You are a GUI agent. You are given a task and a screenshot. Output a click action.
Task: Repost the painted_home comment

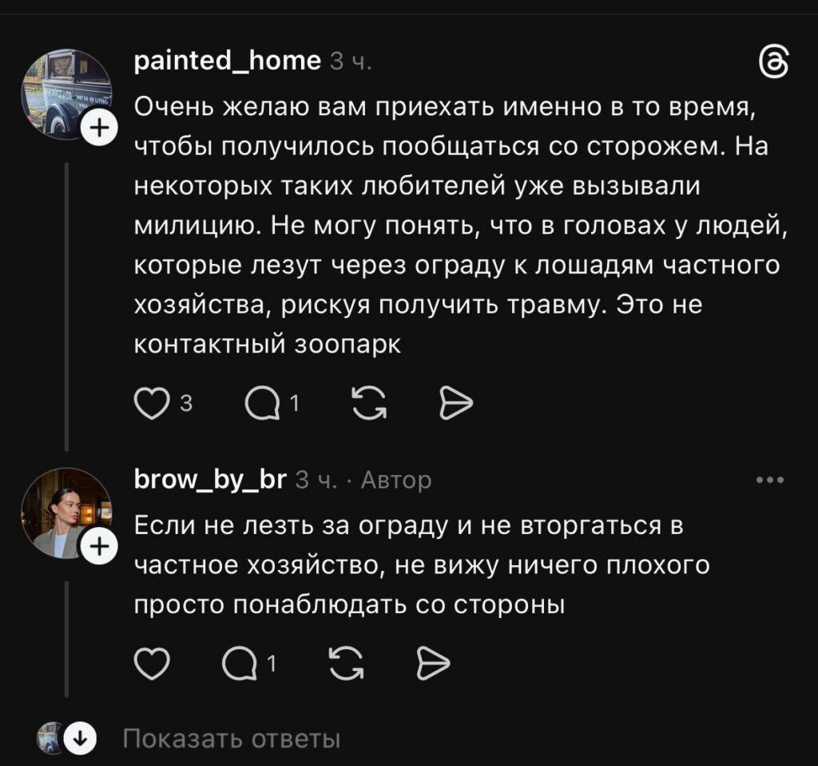pos(367,405)
